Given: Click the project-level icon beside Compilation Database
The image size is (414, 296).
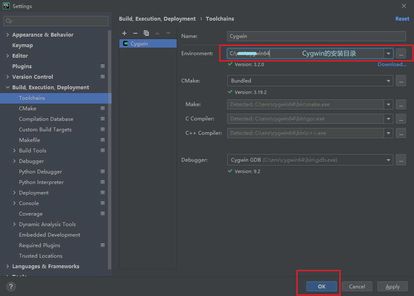Looking at the screenshot, I should 103,119.
